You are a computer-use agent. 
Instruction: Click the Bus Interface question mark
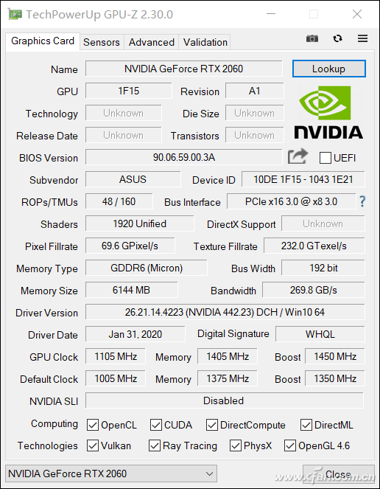[x=362, y=201]
